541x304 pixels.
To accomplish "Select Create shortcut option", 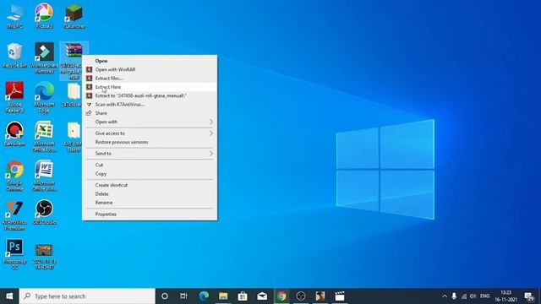I will [x=150, y=185].
